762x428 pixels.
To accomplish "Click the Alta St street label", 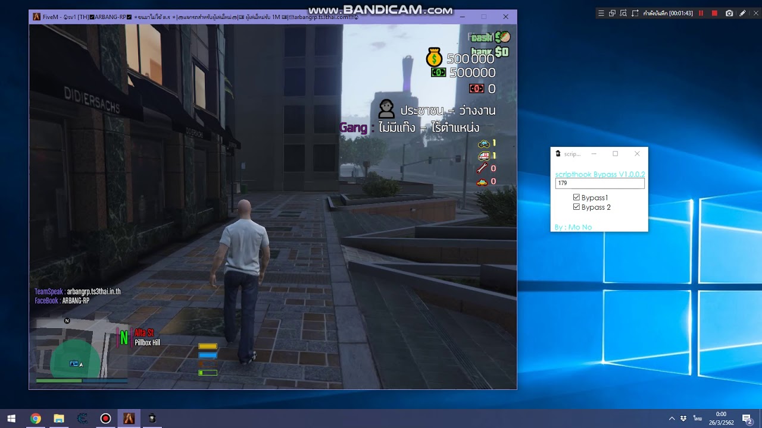I will pyautogui.click(x=144, y=333).
